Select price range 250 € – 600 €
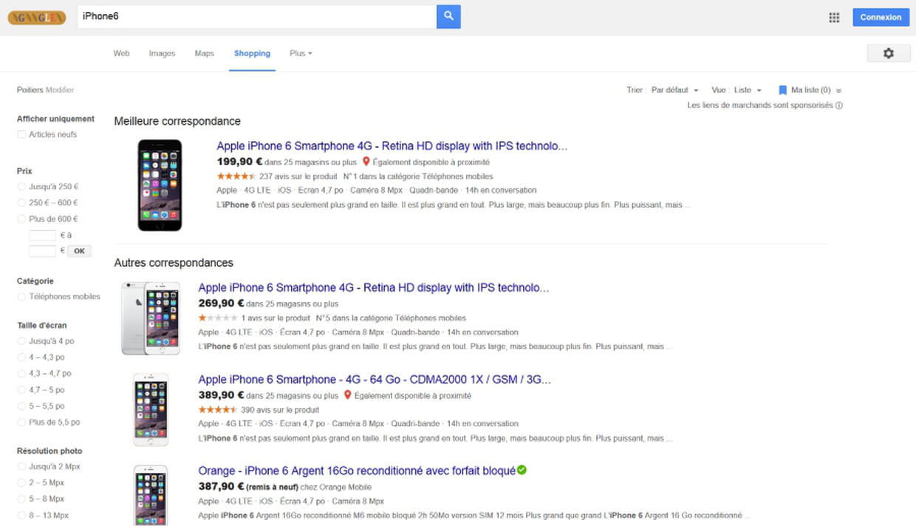 click(x=21, y=202)
